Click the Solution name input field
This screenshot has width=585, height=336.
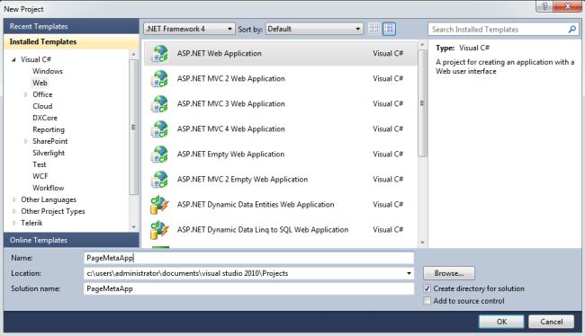coord(248,288)
